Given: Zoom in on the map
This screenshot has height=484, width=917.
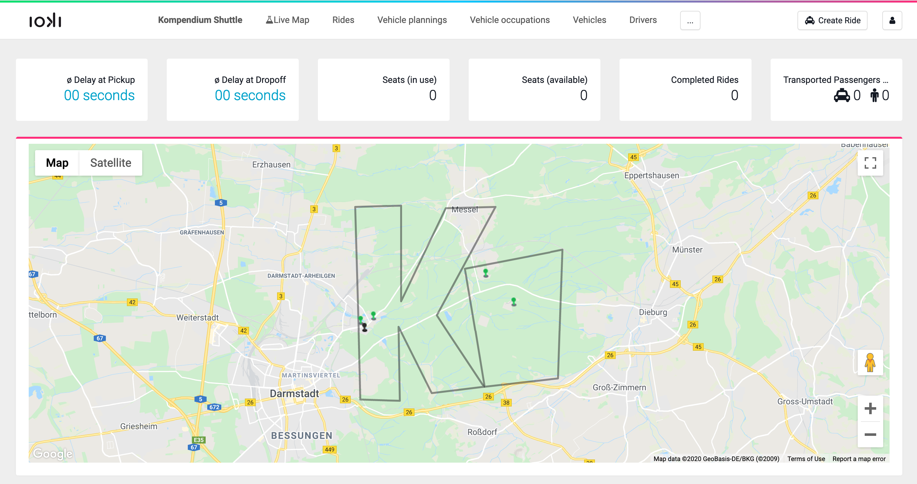Looking at the screenshot, I should coord(870,408).
